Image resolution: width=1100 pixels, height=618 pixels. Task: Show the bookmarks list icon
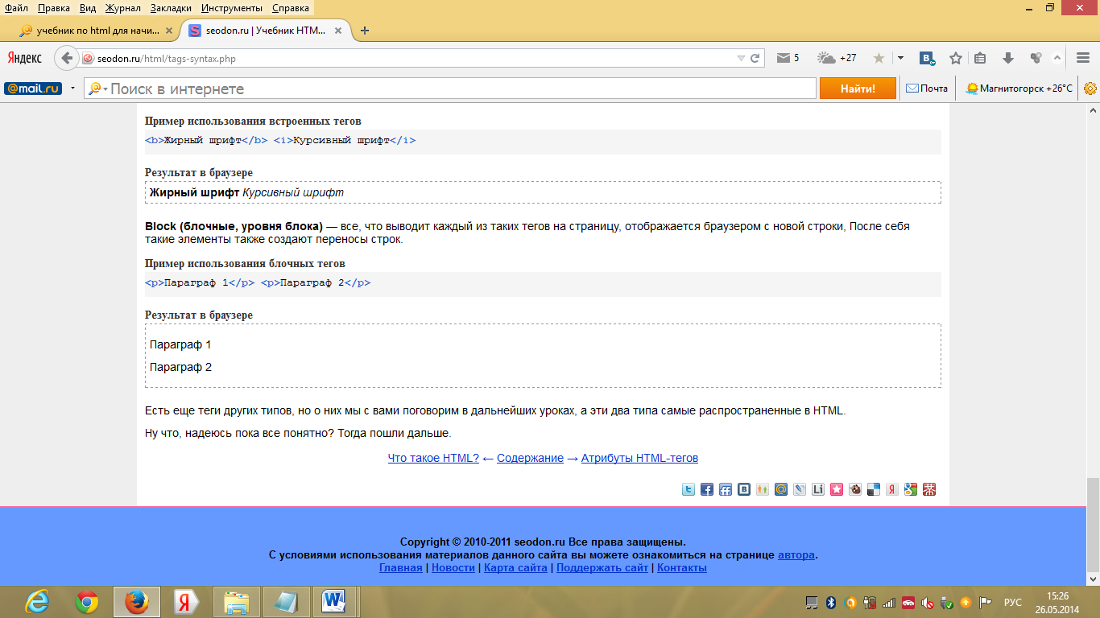point(980,58)
